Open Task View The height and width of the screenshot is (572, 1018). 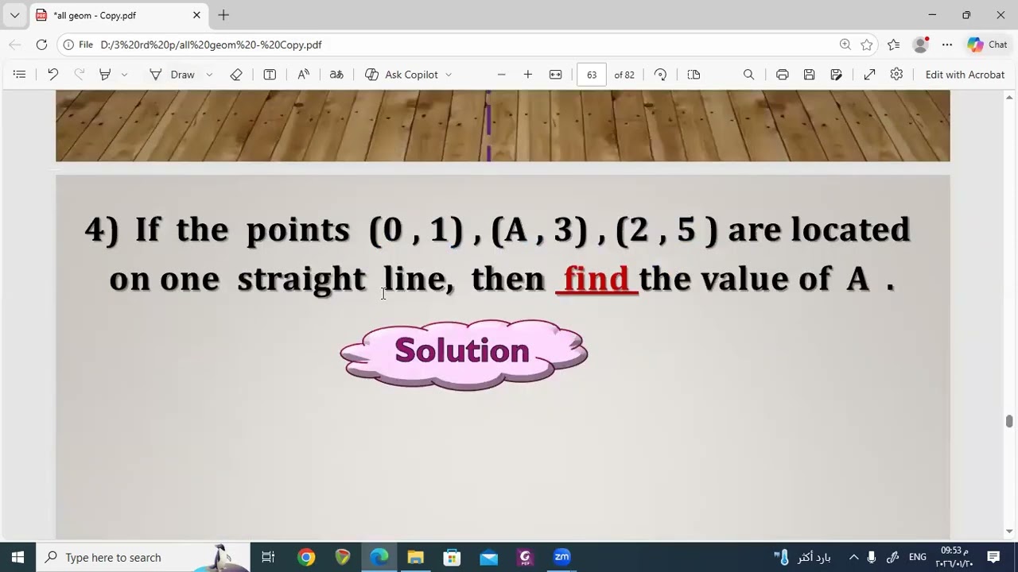[x=268, y=557]
